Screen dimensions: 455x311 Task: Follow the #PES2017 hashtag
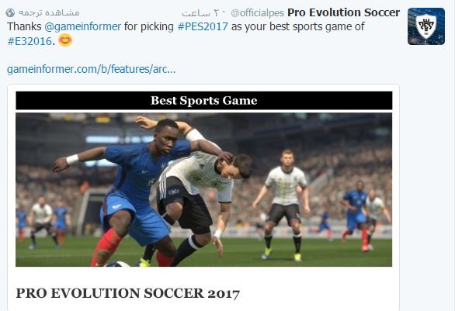203,26
